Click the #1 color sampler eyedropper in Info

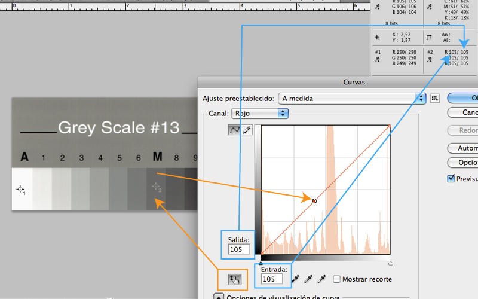(378, 59)
